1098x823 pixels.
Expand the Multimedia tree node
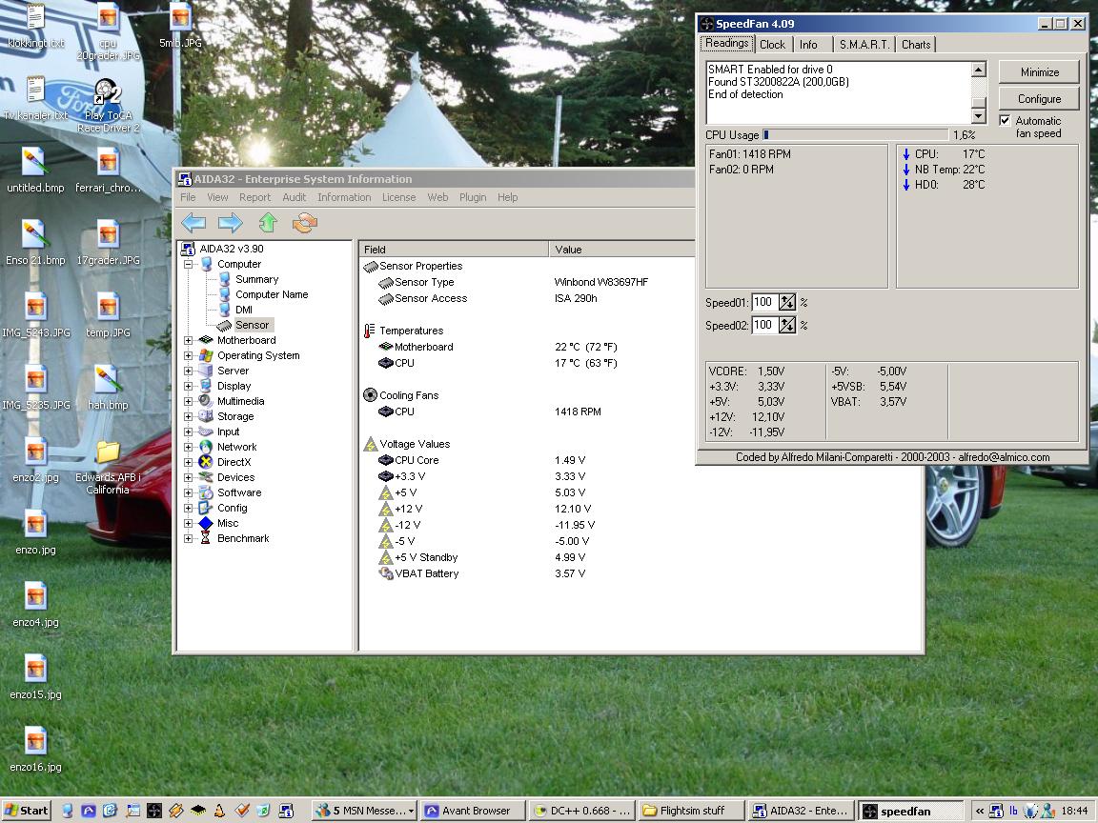[x=188, y=402]
